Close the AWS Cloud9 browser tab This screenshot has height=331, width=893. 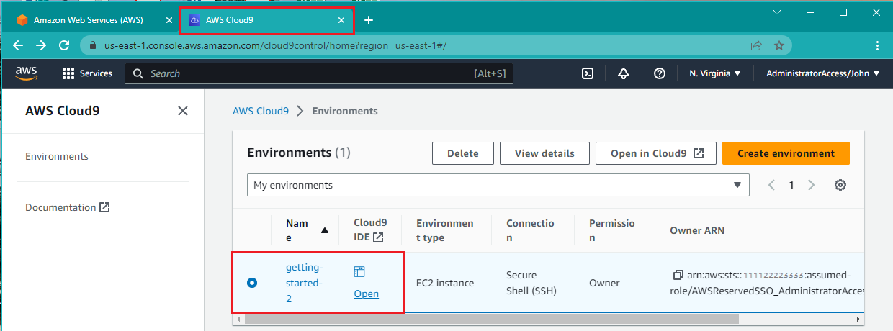click(x=341, y=20)
